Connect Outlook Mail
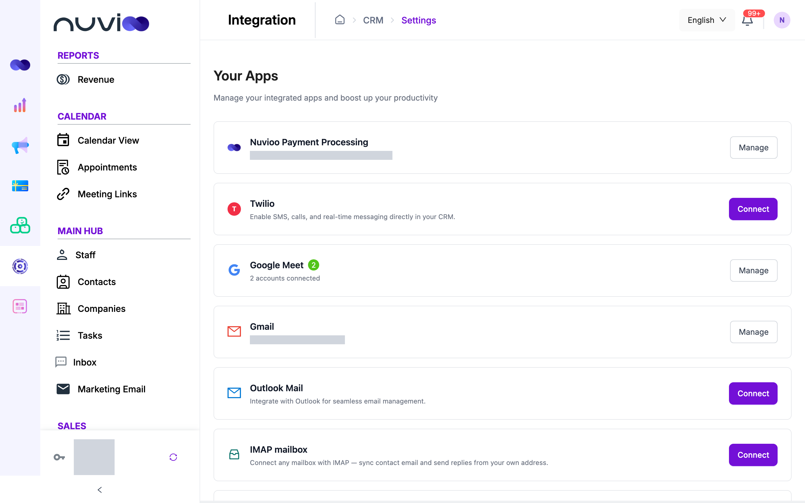Image resolution: width=805 pixels, height=503 pixels. coord(753,393)
